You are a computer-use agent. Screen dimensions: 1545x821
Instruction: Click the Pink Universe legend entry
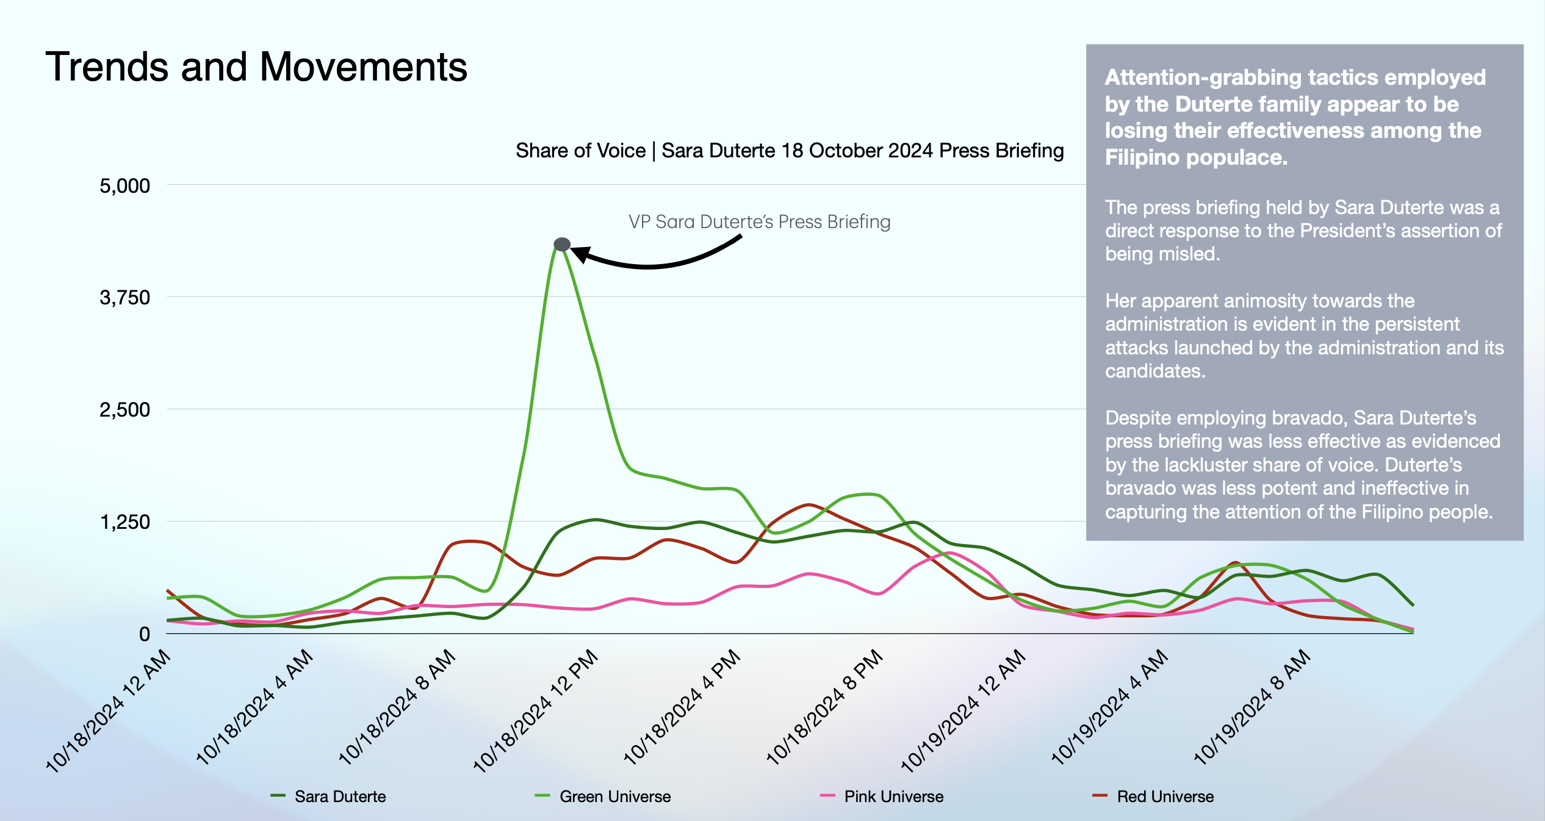tap(882, 797)
